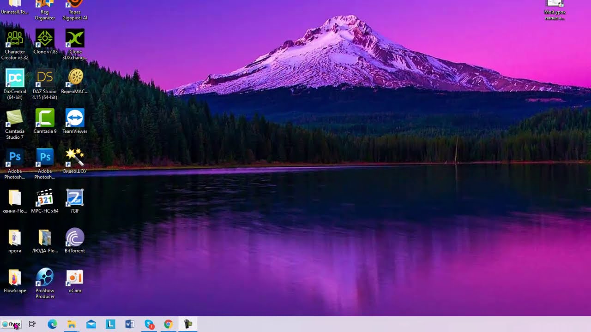591x332 pixels.
Task: Launch Microsoft Edge from the taskbar
Action: pos(52,324)
